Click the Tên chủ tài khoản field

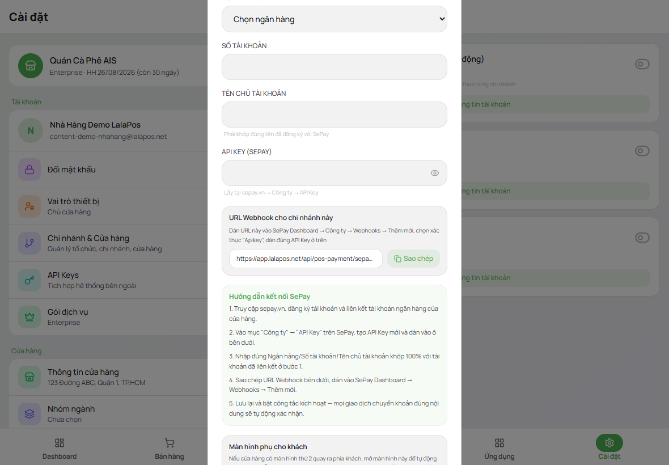pyautogui.click(x=334, y=115)
